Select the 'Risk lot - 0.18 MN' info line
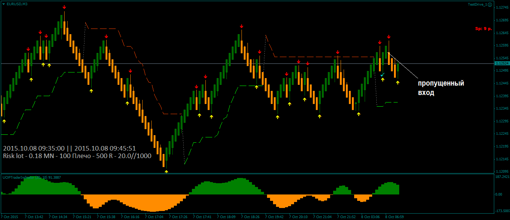This screenshot has height=220, width=510. coord(77,156)
